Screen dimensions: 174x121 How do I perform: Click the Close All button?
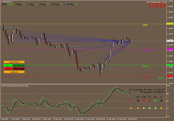click(x=14, y=72)
